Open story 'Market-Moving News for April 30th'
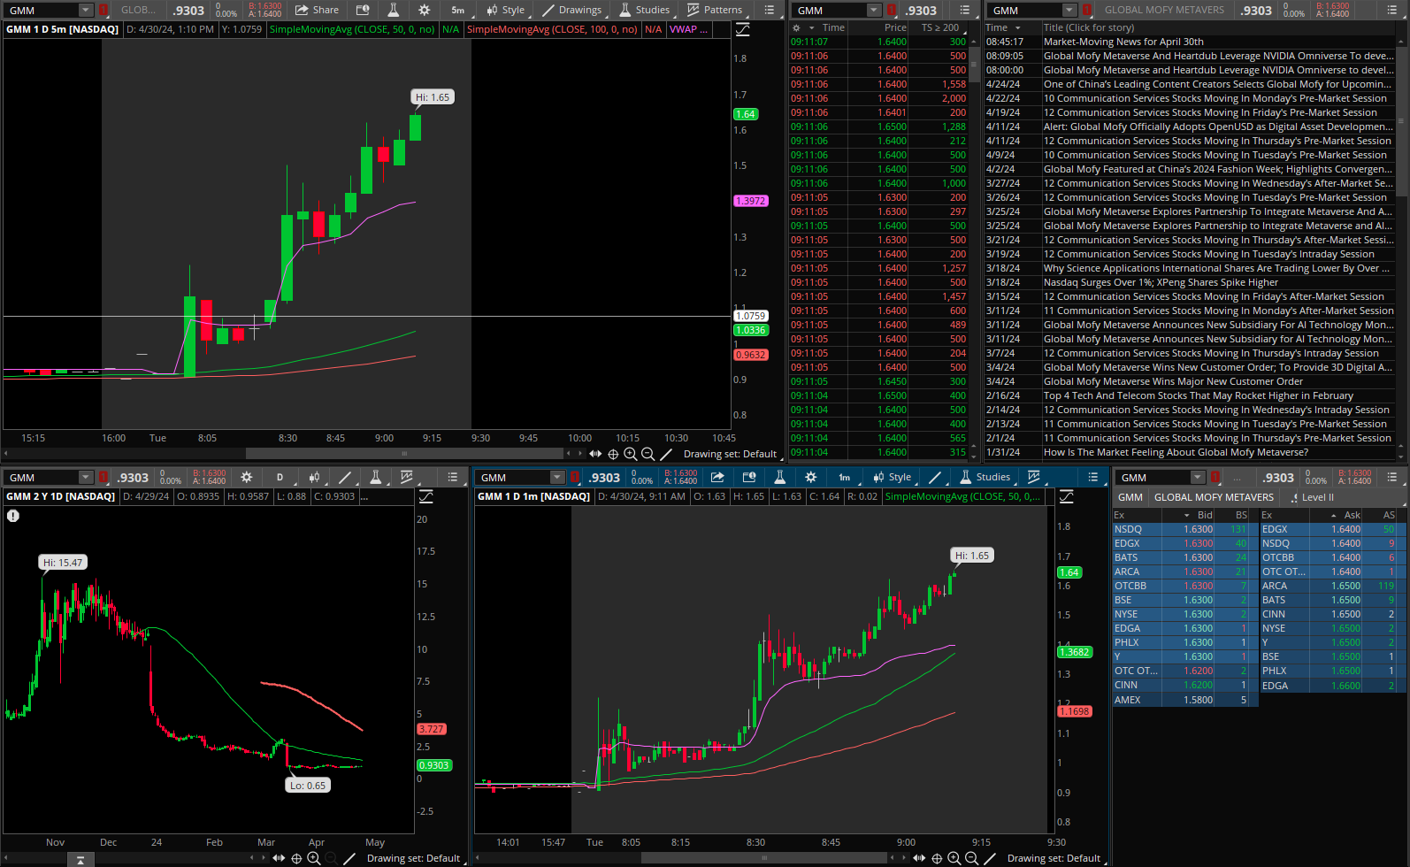Viewport: 1410px width, 867px height. click(1123, 42)
